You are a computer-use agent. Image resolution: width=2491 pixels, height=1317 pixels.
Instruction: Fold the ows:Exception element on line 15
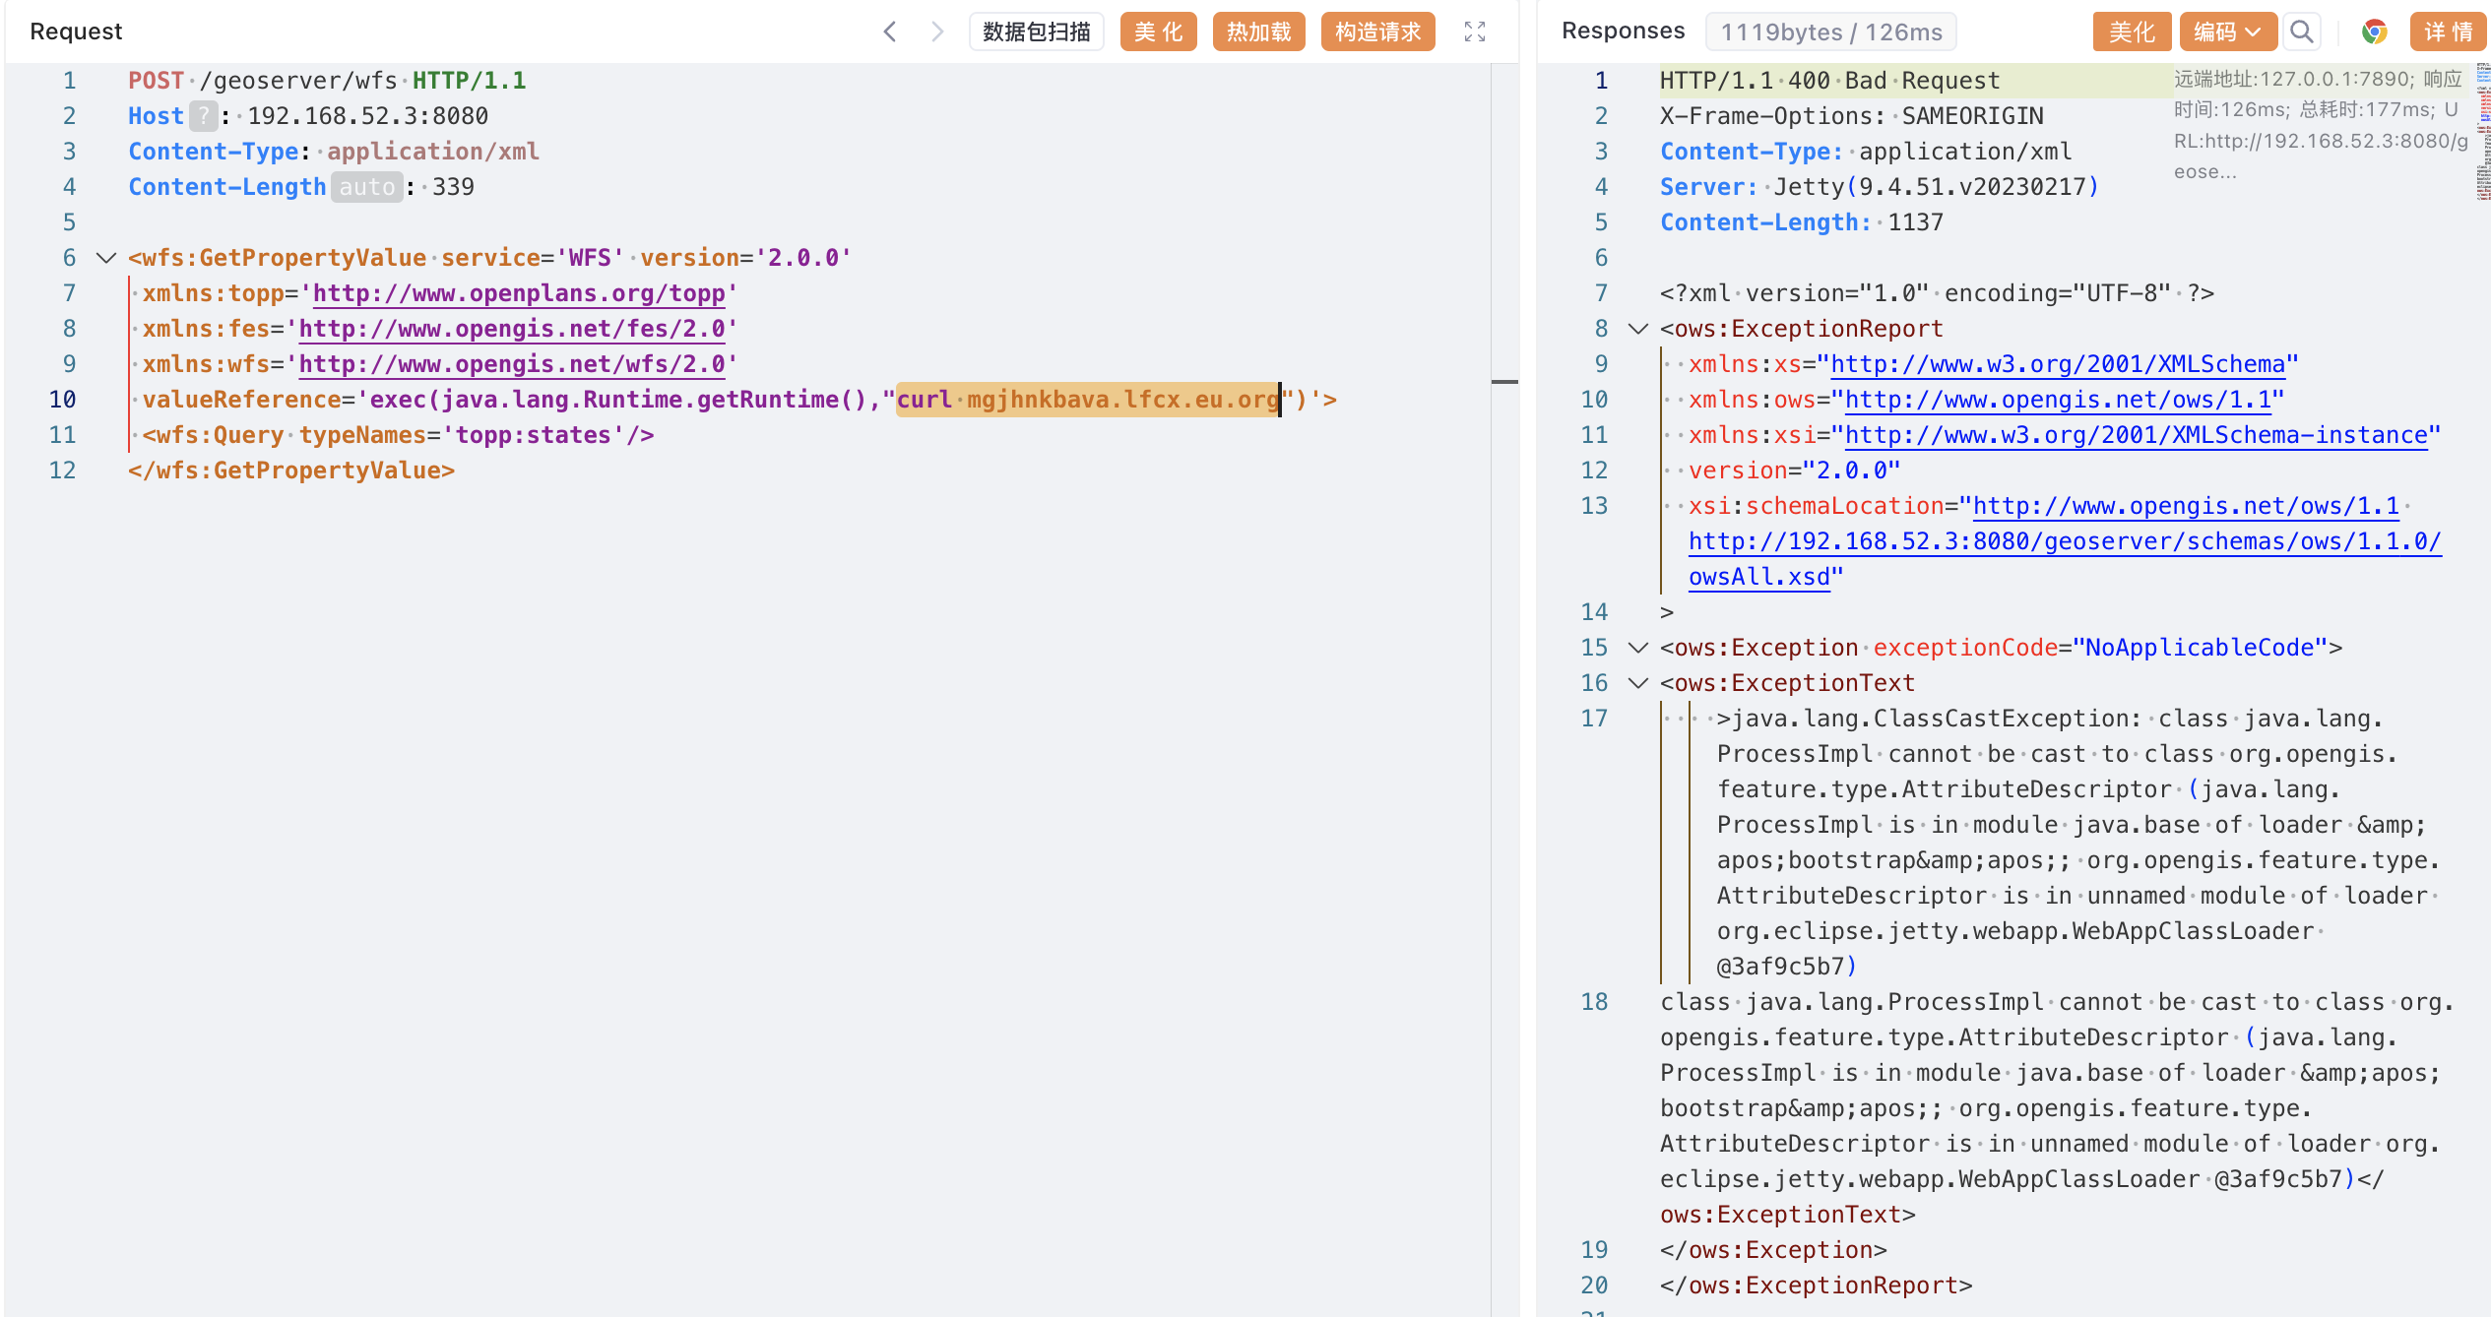1637,648
